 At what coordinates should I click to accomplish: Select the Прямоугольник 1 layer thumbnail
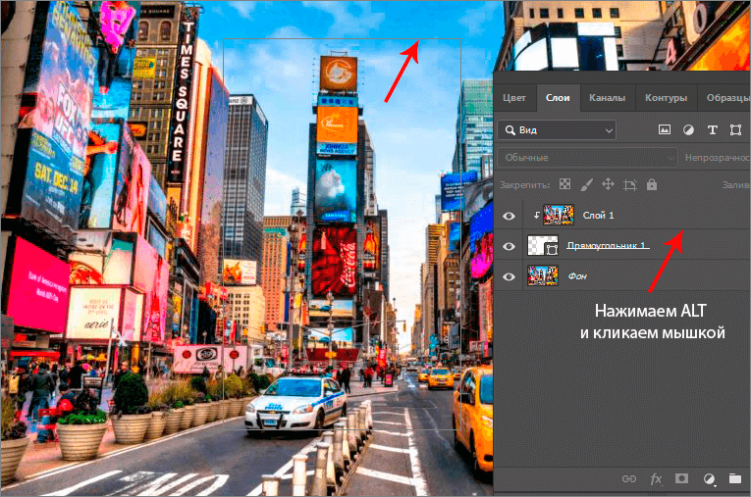click(543, 245)
